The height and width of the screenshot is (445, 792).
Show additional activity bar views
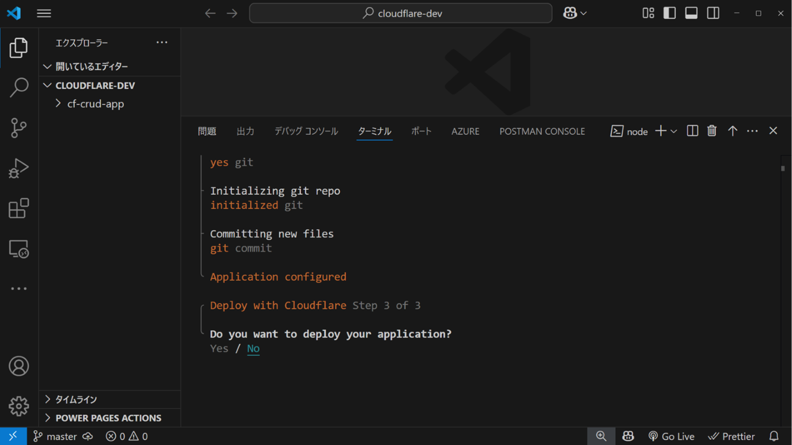pyautogui.click(x=19, y=289)
